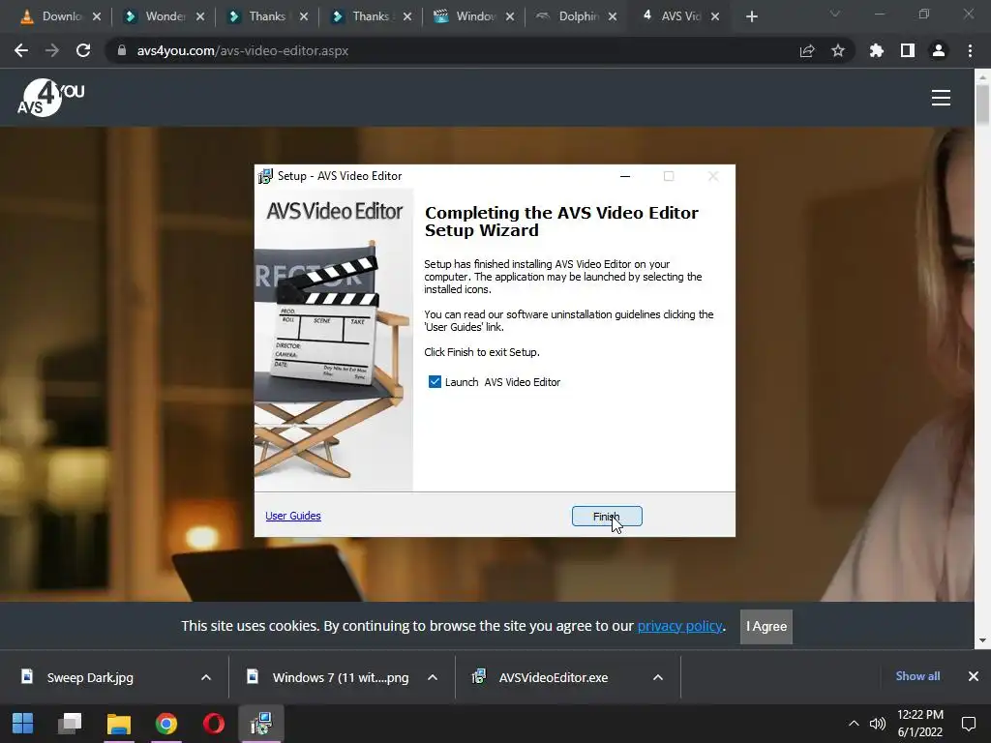The width and height of the screenshot is (991, 743).
Task: Open the Windows Start menu
Action: click(23, 724)
